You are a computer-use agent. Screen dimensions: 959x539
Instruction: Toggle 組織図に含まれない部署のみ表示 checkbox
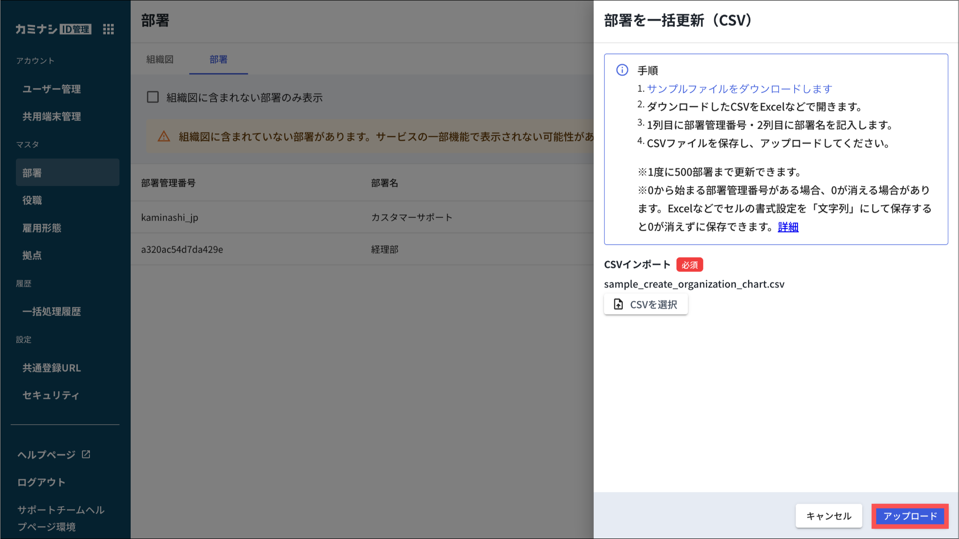pos(153,97)
